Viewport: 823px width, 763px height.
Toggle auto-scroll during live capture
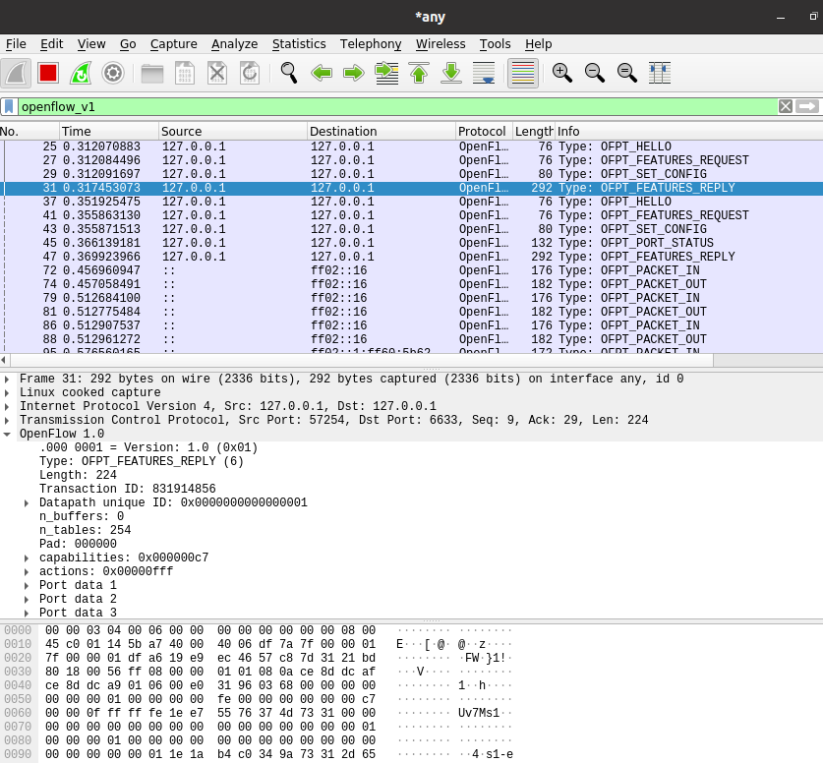(x=484, y=73)
